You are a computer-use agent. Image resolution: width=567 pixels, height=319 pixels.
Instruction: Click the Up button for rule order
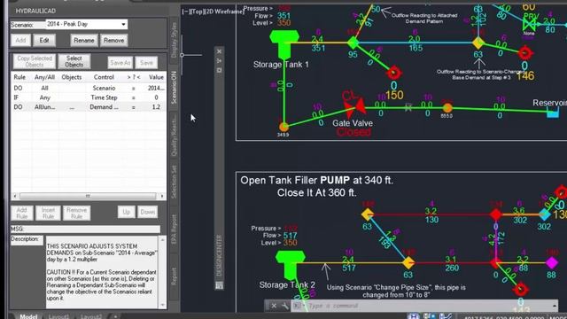pyautogui.click(x=126, y=212)
